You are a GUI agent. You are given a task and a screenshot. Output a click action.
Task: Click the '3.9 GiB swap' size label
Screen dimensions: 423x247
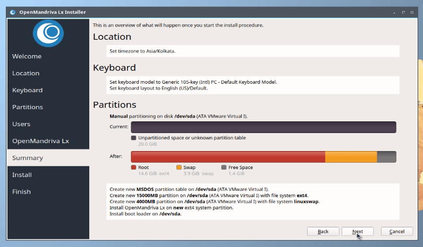198,174
